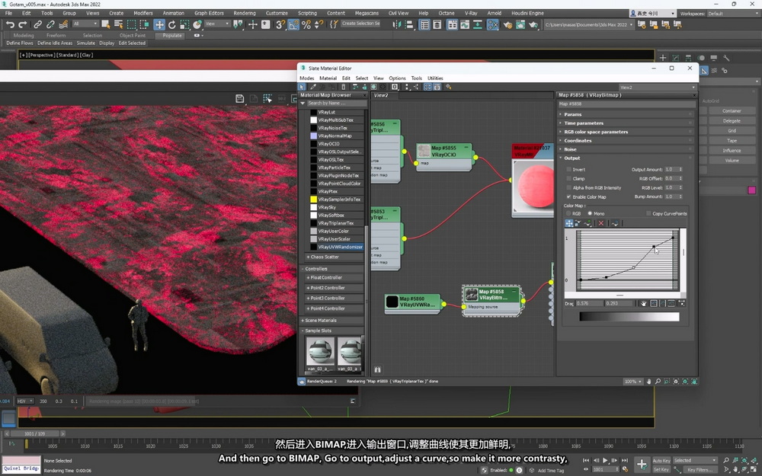The height and width of the screenshot is (476, 762).
Task: Click Pick Material eyedropper in Slate editor
Action: 313,87
